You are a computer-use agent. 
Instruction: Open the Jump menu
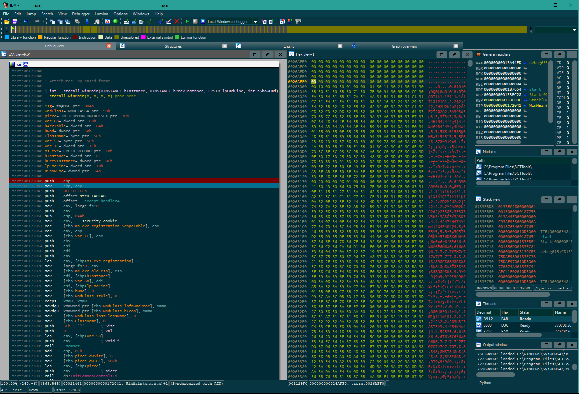[x=31, y=14]
